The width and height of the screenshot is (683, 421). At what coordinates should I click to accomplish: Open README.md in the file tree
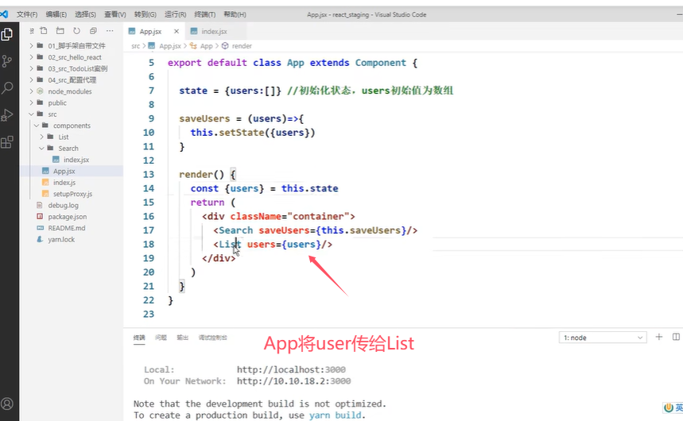67,228
